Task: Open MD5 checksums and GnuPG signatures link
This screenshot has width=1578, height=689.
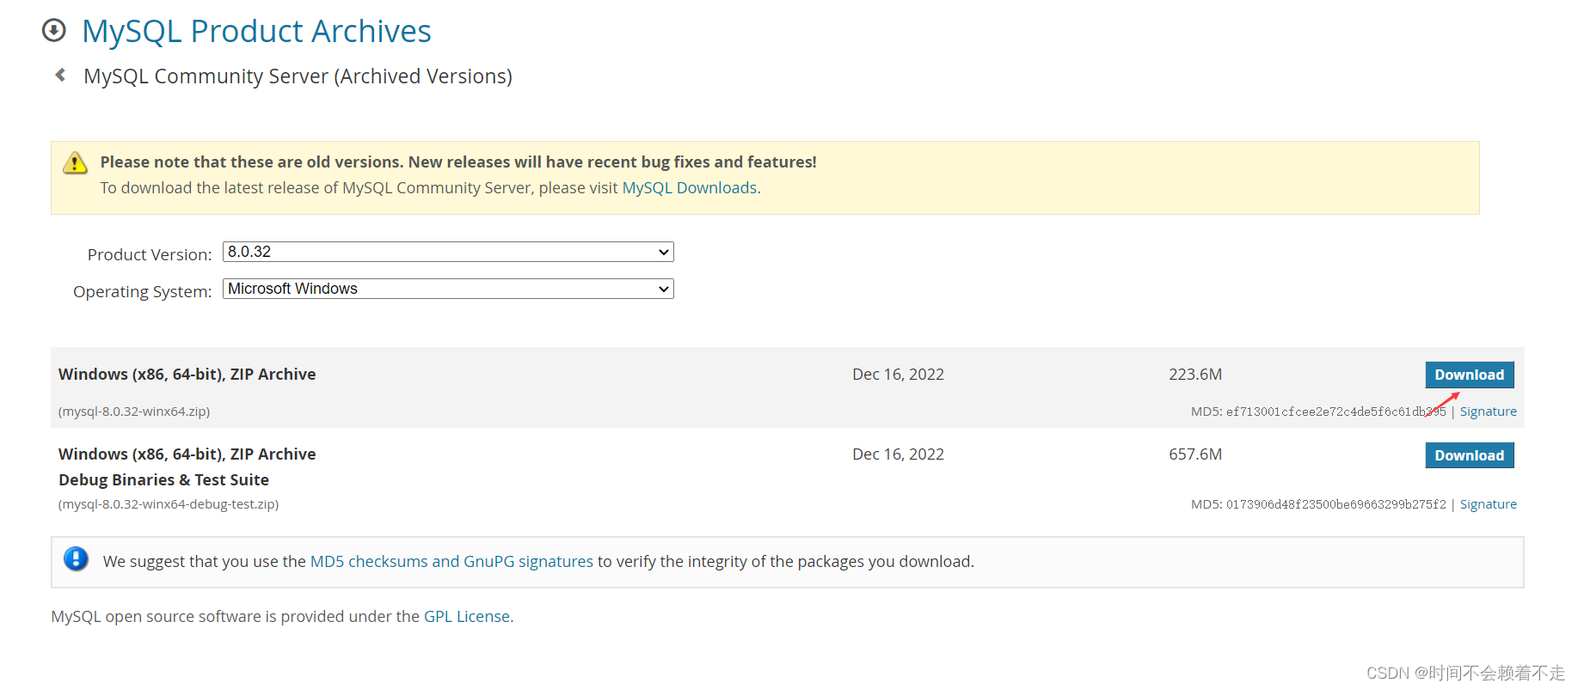Action: 451,561
